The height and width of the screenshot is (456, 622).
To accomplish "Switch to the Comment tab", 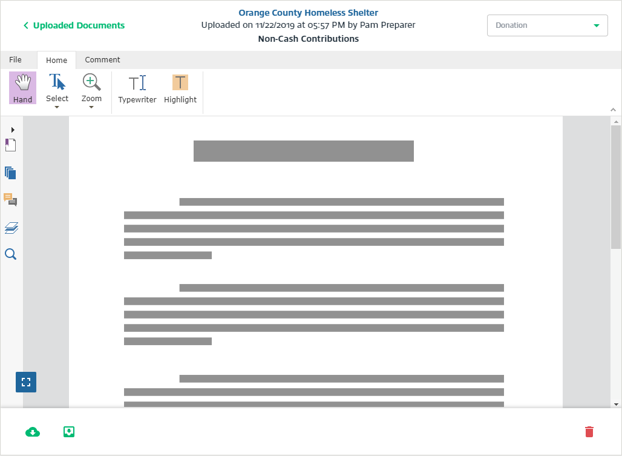I will (x=102, y=59).
